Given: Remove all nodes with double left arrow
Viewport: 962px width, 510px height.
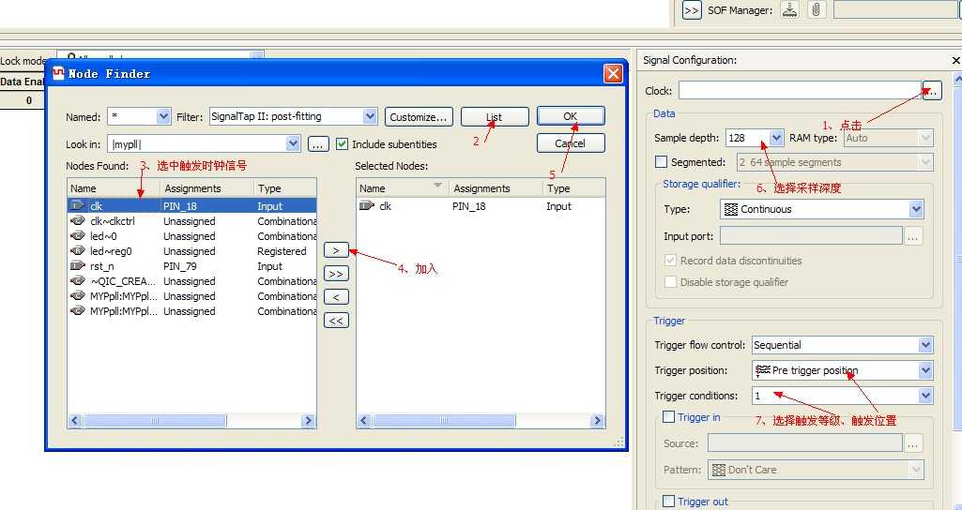Looking at the screenshot, I should point(336,320).
